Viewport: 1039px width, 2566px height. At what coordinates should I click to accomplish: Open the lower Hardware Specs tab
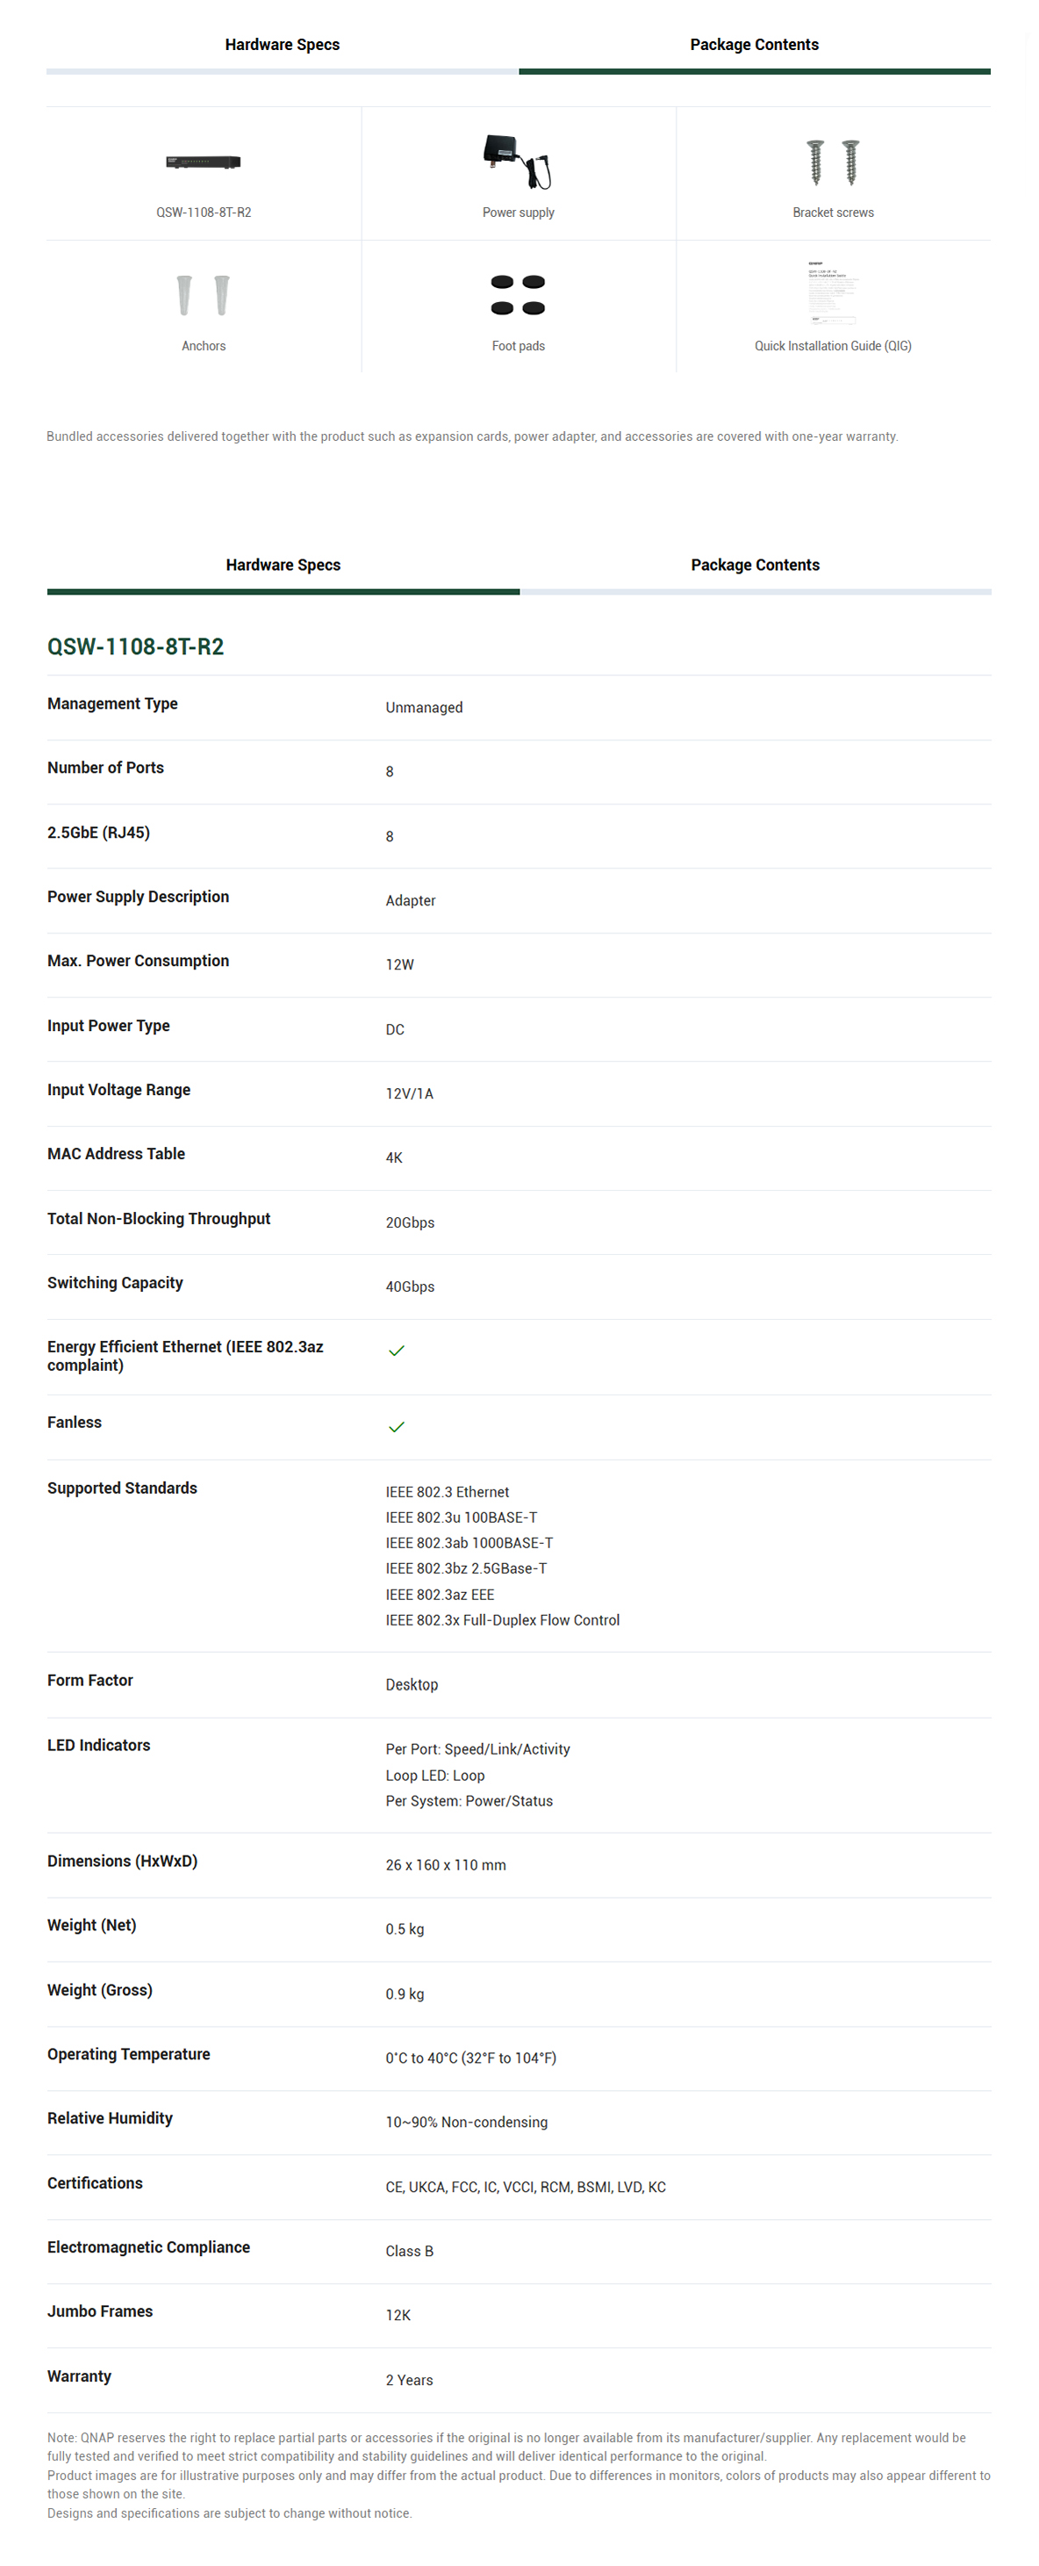pyautogui.click(x=283, y=565)
